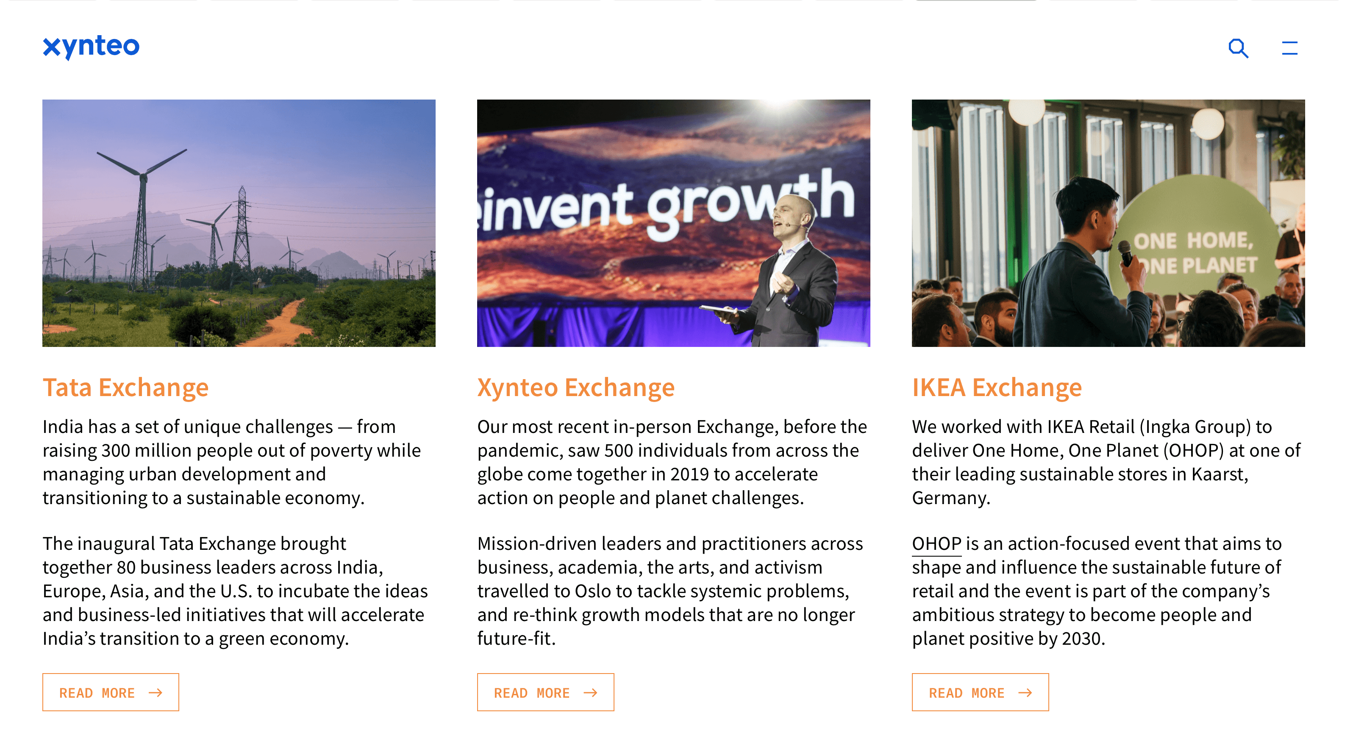Open the hamburger menu icon
Image resolution: width=1356 pixels, height=732 pixels.
click(x=1289, y=48)
